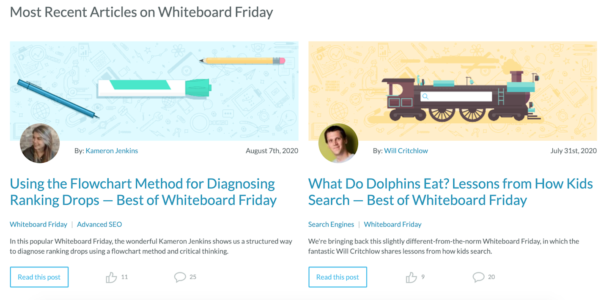Click the search box on train illustration
The height and width of the screenshot is (300, 609).
456,96
